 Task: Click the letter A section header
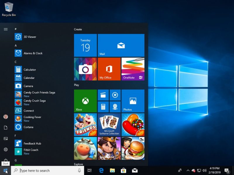pyautogui.click(x=16, y=45)
